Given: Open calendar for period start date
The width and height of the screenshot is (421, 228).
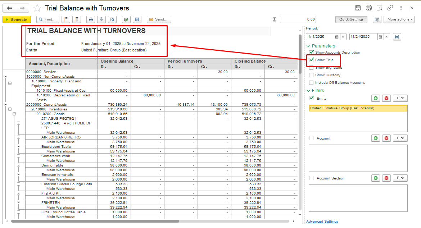Looking at the screenshot, I should point(337,37).
